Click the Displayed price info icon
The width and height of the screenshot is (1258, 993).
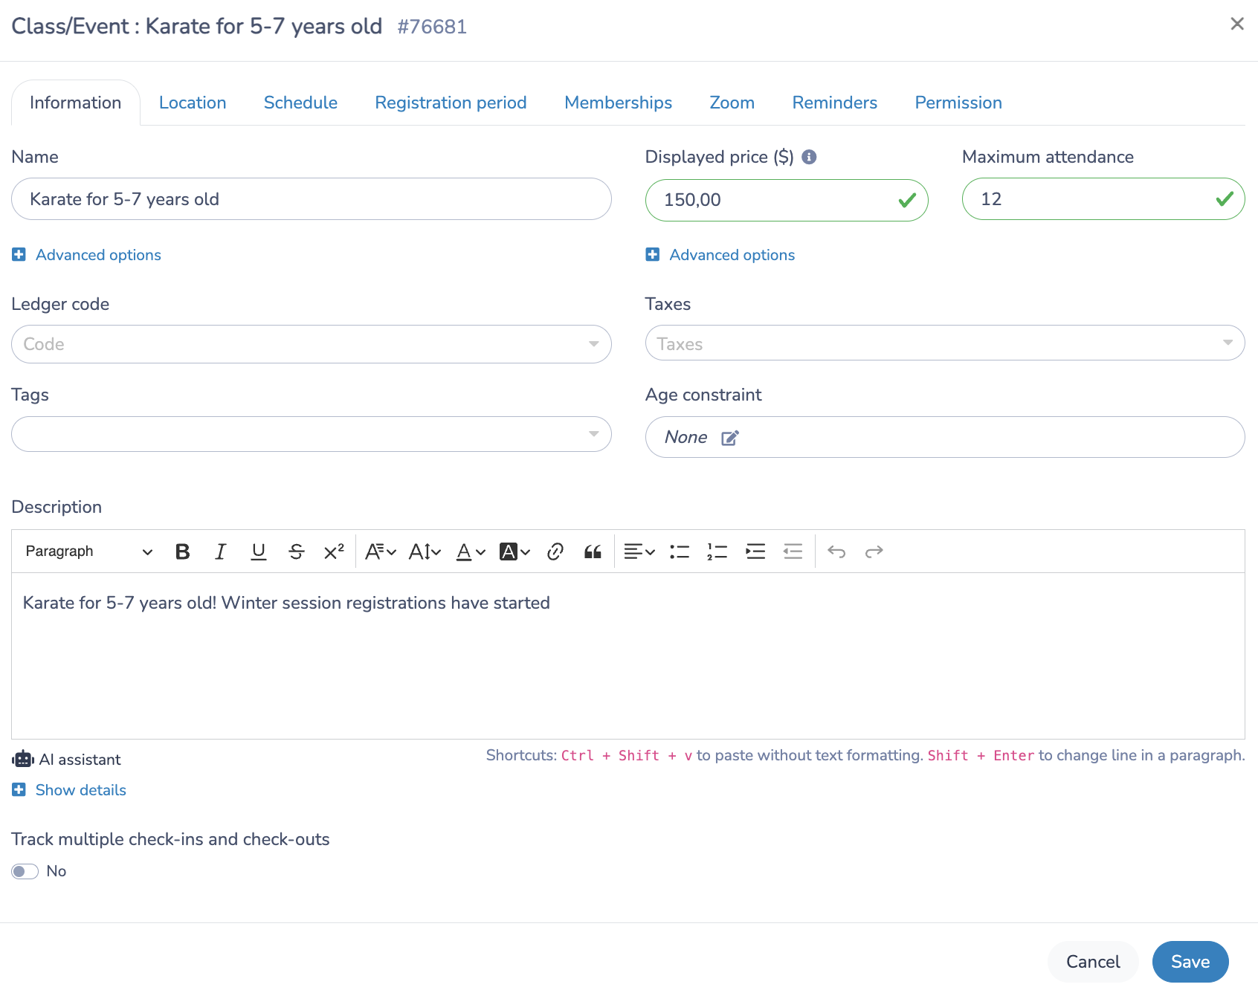pos(809,157)
